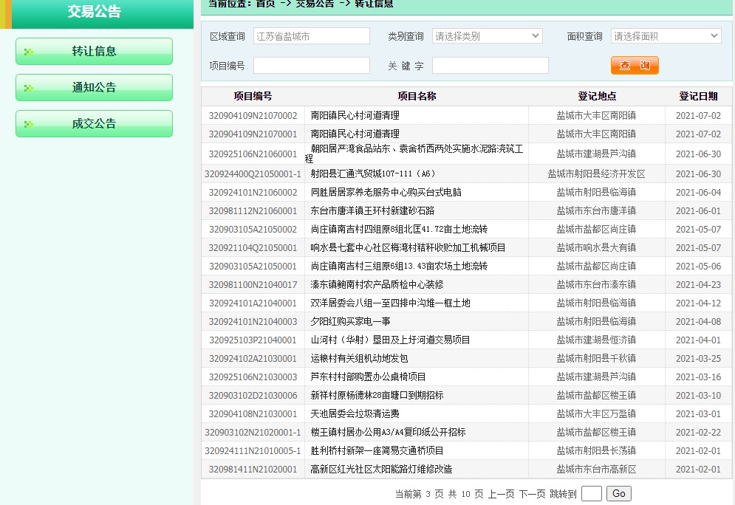Expand the 面积查询 area dropdown
This screenshot has height=505, width=735.
coord(666,36)
